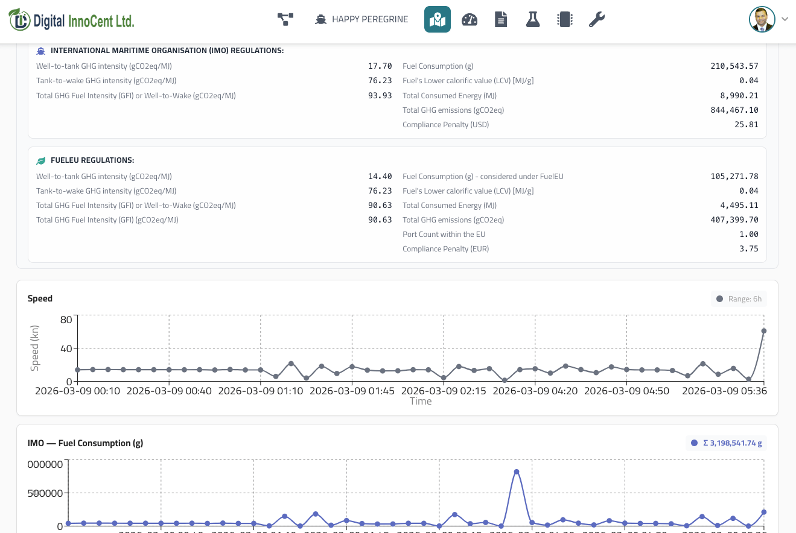This screenshot has height=533, width=796.
Task: Click the user profile avatar
Action: click(x=762, y=19)
